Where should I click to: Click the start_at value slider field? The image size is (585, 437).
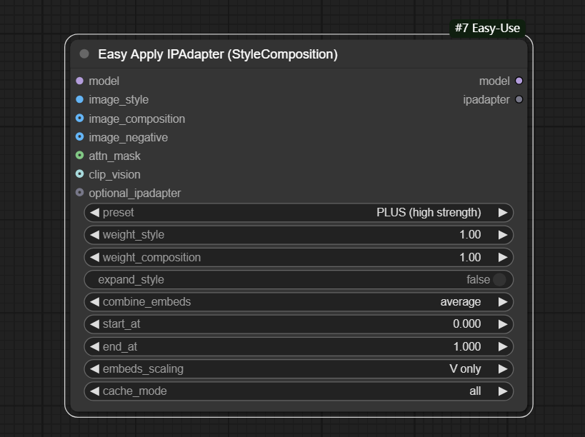pos(299,324)
